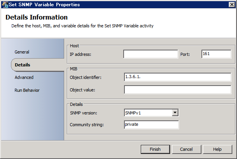The image size is (237, 159).
Task: Open the SNMP version dropdown arrow
Action: tap(175, 113)
